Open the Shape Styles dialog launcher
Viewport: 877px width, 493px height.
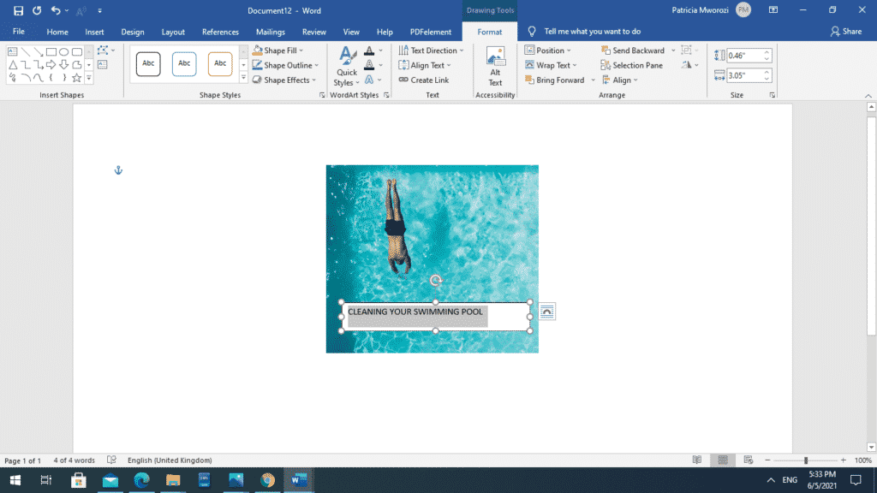[x=323, y=94]
